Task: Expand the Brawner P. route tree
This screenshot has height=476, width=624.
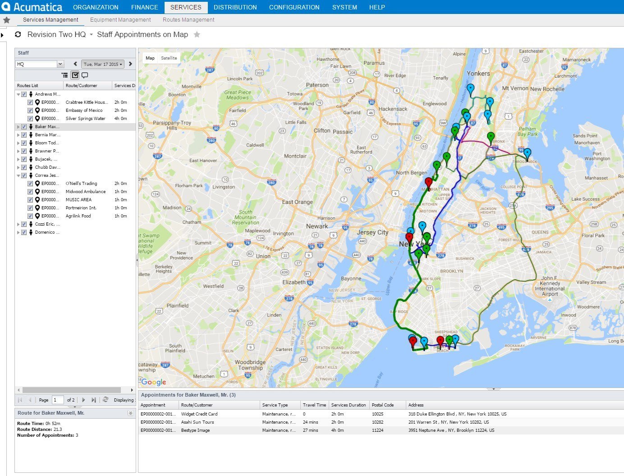Action: [18, 151]
